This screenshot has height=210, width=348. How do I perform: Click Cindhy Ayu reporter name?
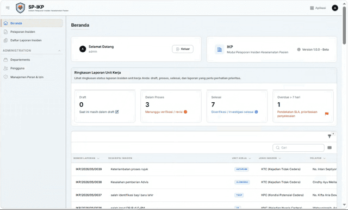(325, 182)
